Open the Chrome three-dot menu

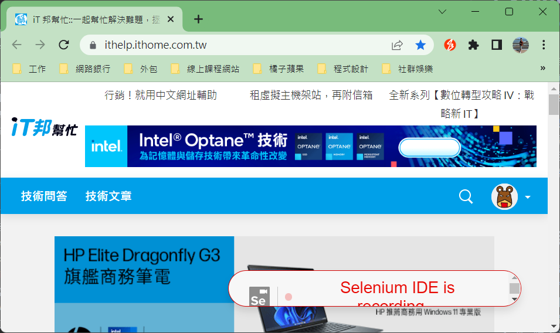[x=544, y=45]
